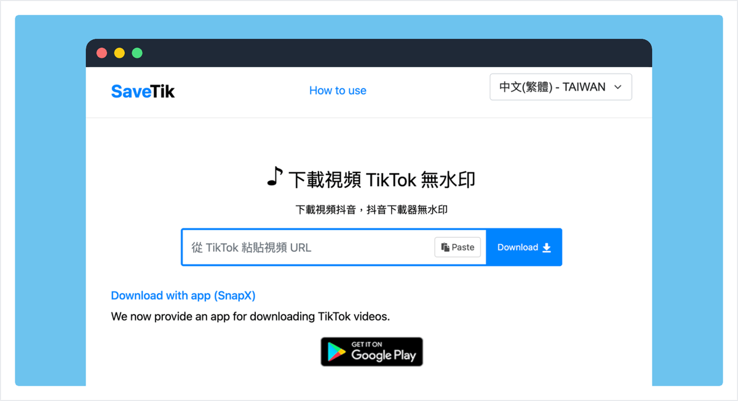Start a download with the blue Download button
The image size is (738, 401).
(x=523, y=247)
